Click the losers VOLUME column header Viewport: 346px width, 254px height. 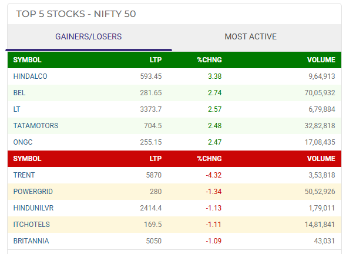pyautogui.click(x=321, y=159)
